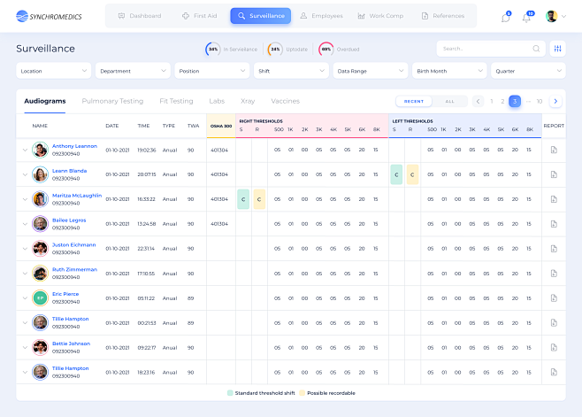The height and width of the screenshot is (417, 582).
Task: Go to page 2 of results
Action: click(x=502, y=102)
